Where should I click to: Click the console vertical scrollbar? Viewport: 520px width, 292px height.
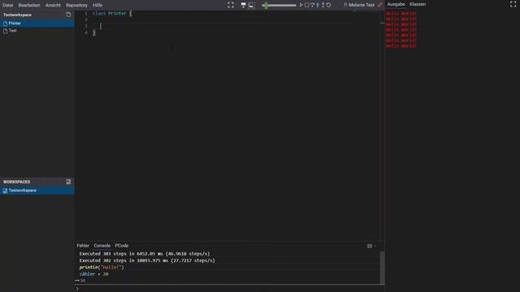[x=382, y=268]
